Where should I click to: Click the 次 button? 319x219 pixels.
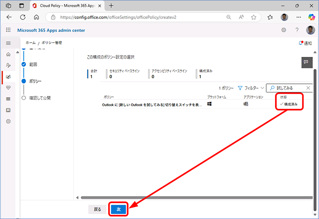pos(119,209)
